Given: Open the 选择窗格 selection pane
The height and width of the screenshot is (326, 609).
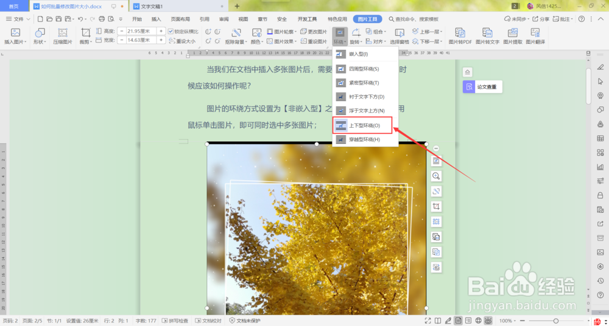Looking at the screenshot, I should click(400, 37).
